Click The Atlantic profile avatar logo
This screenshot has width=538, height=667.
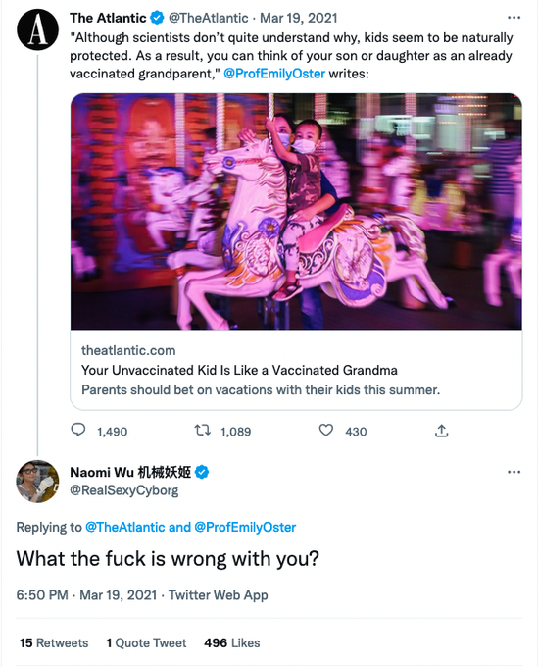click(x=37, y=29)
